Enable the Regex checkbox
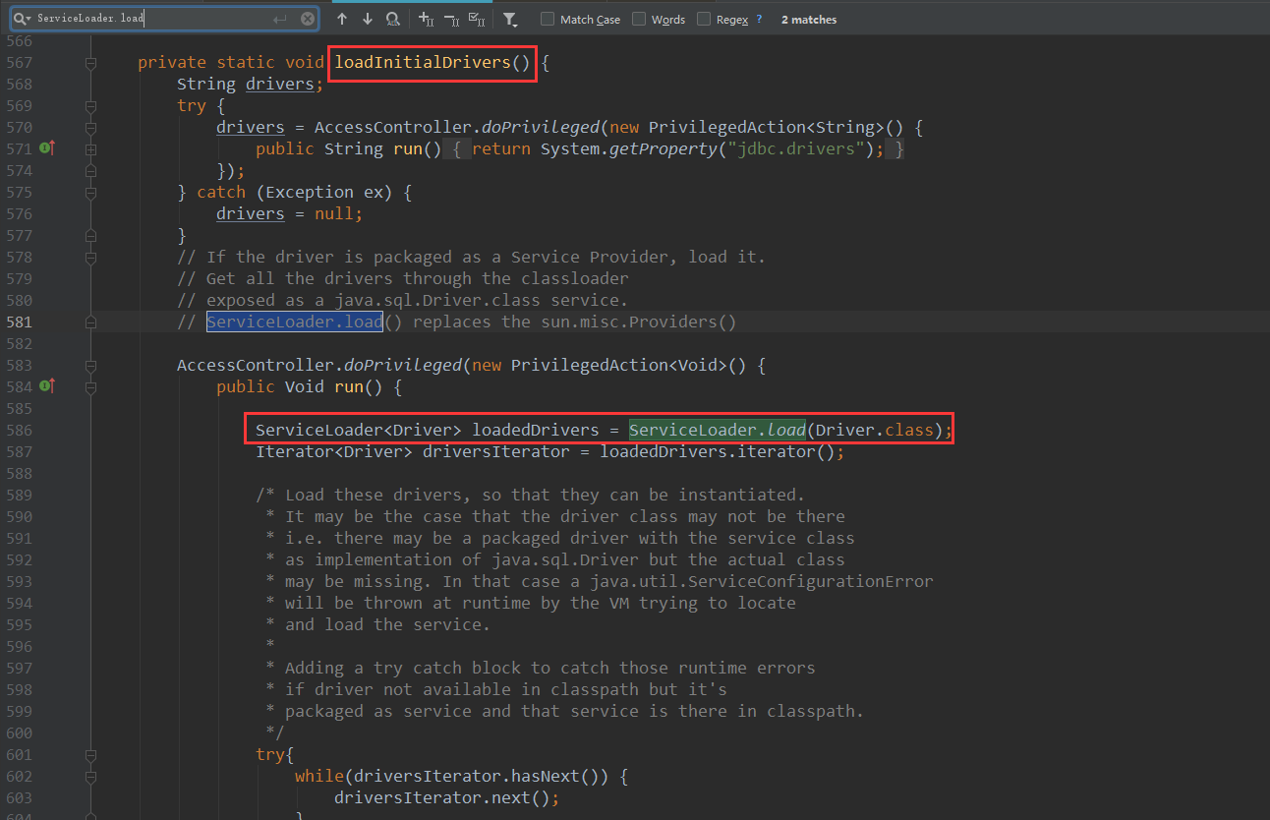 coord(704,19)
